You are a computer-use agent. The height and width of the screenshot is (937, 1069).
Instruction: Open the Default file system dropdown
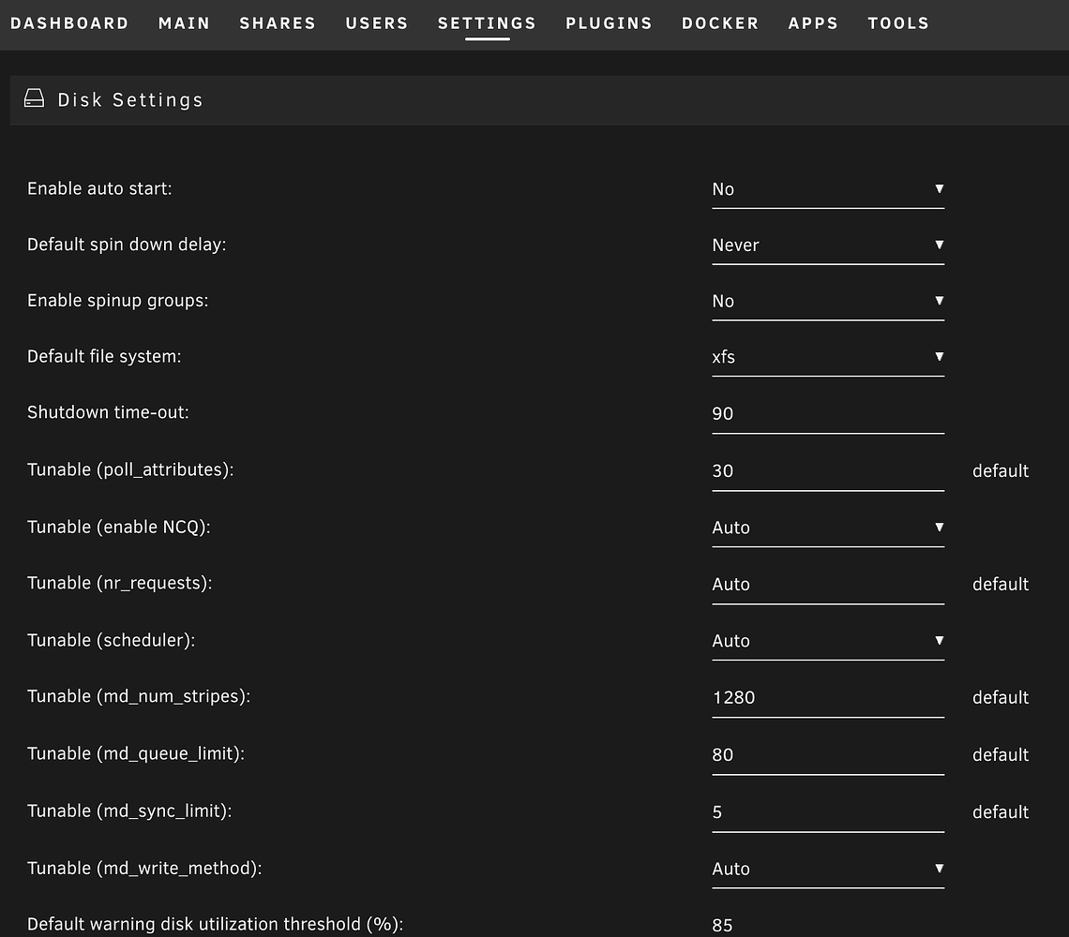coord(827,357)
